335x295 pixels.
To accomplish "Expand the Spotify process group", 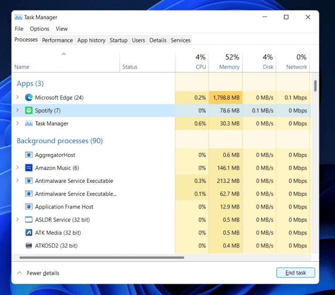I will click(17, 111).
